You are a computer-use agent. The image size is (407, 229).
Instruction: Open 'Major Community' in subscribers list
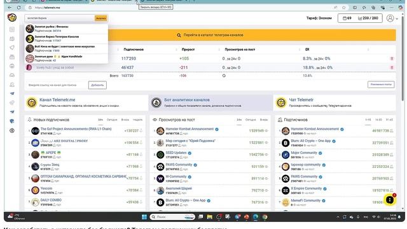tap(304, 153)
